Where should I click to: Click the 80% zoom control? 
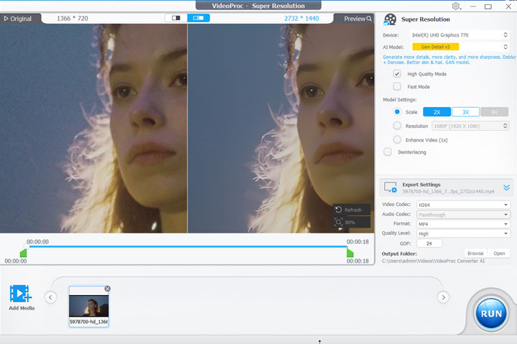click(x=351, y=223)
